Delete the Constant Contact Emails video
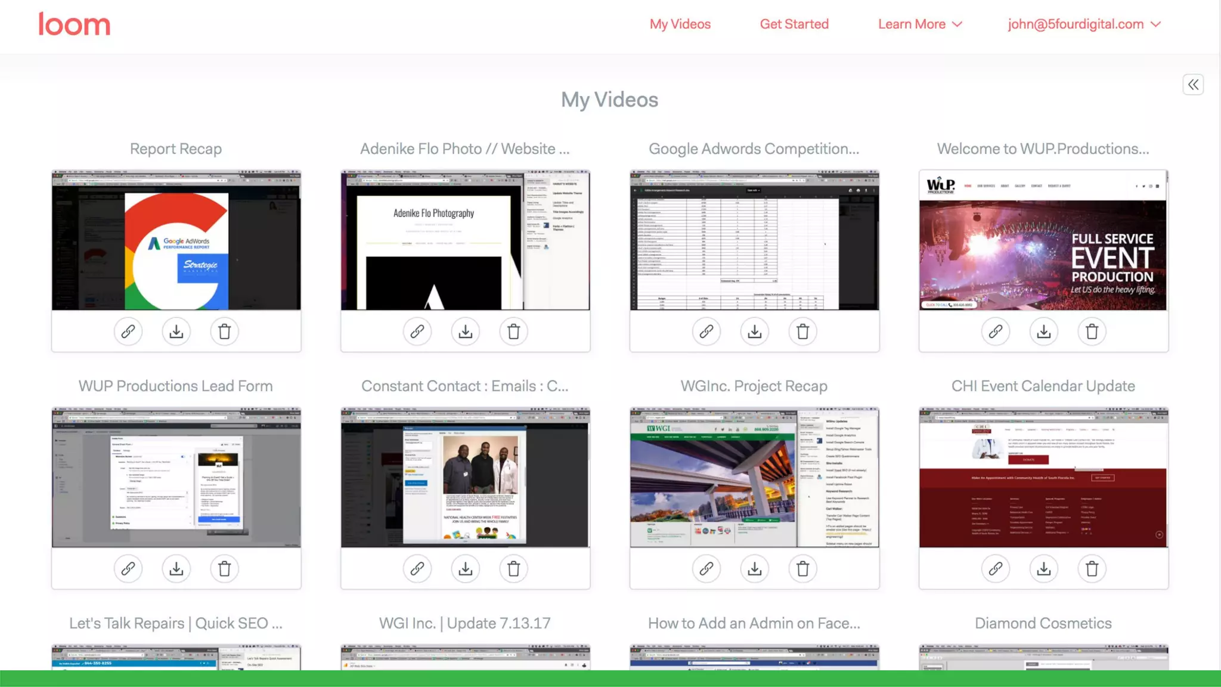 (514, 569)
